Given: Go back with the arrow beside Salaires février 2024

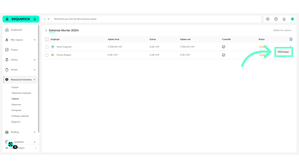Looking at the screenshot, I should point(46,30).
